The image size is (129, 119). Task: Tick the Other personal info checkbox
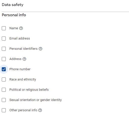point(4,110)
